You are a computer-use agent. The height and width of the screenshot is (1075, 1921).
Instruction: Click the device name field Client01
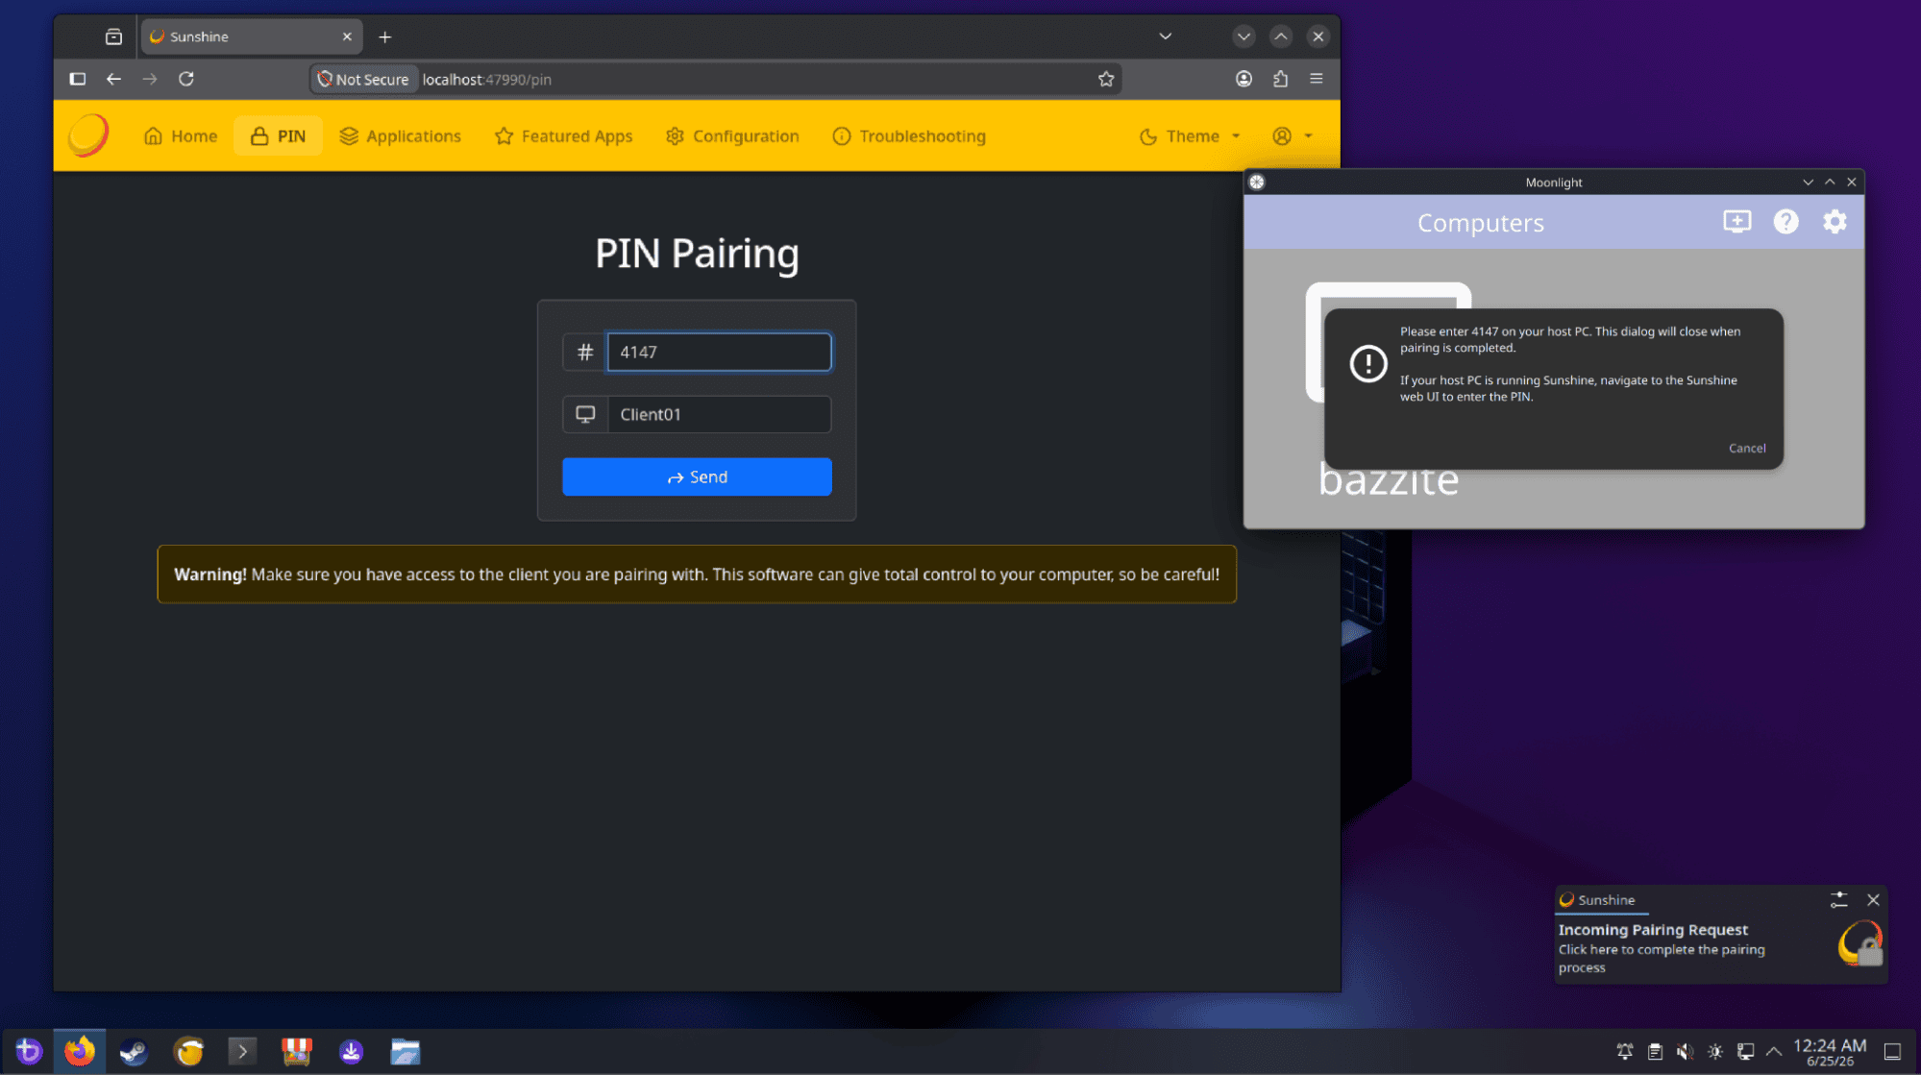[719, 415]
